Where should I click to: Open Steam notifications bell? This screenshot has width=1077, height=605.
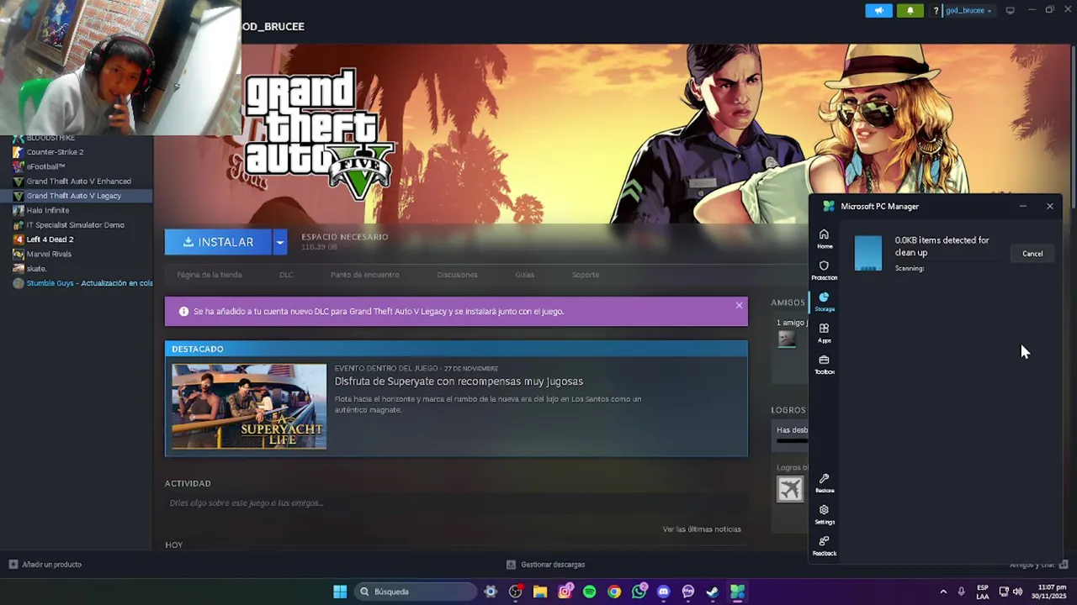pyautogui.click(x=910, y=11)
